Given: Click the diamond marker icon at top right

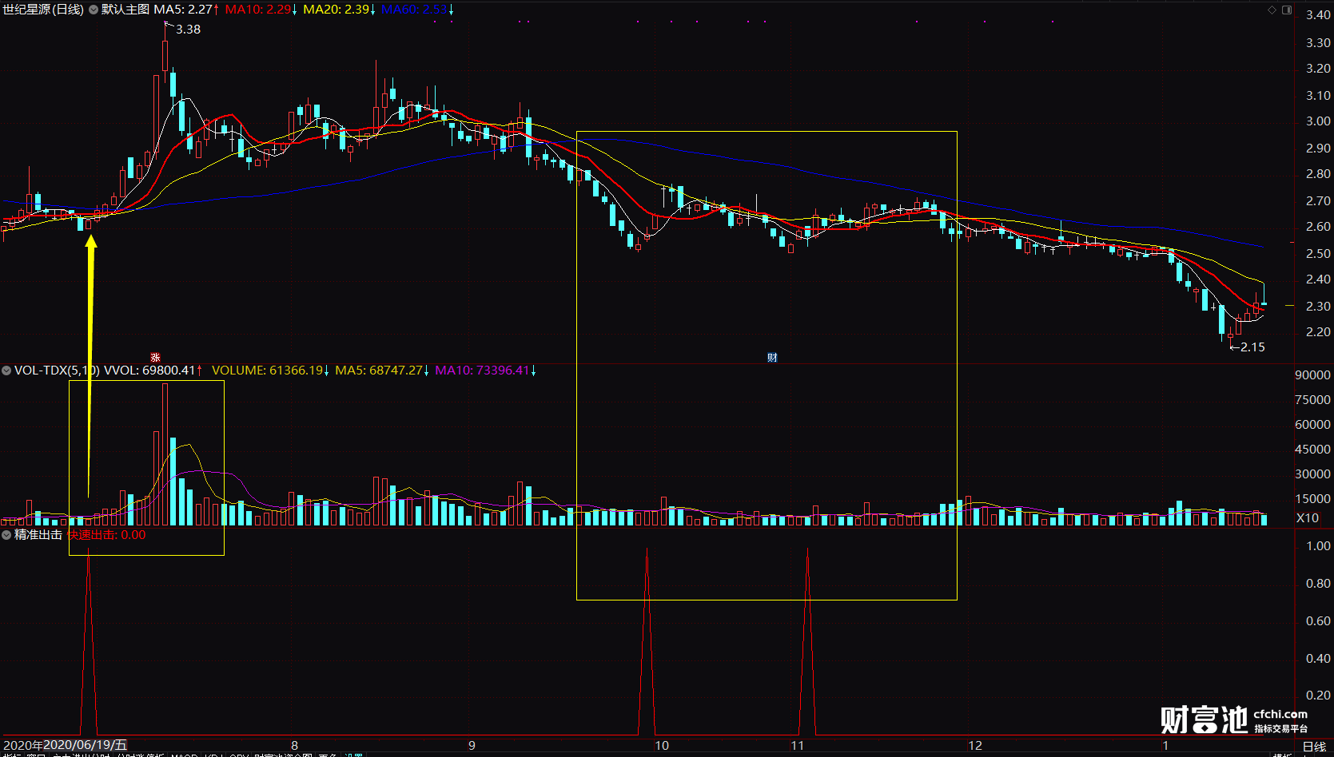Looking at the screenshot, I should coord(1272,10).
